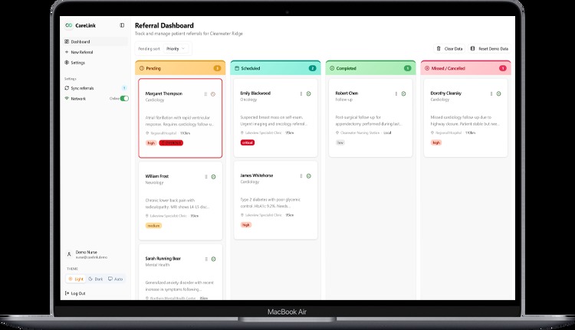575x330 pixels.
Task: Click the Clear Data button
Action: pos(449,49)
